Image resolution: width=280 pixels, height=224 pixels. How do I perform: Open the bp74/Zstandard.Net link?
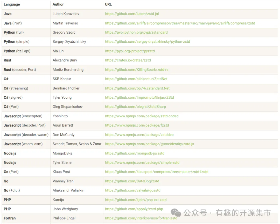pyautogui.click(x=137, y=88)
